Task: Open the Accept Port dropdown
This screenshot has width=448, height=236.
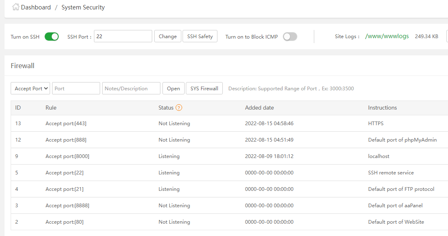Action: [30, 88]
